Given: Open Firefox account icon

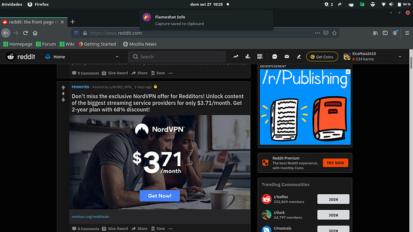Looking at the screenshot, I should [395, 33].
